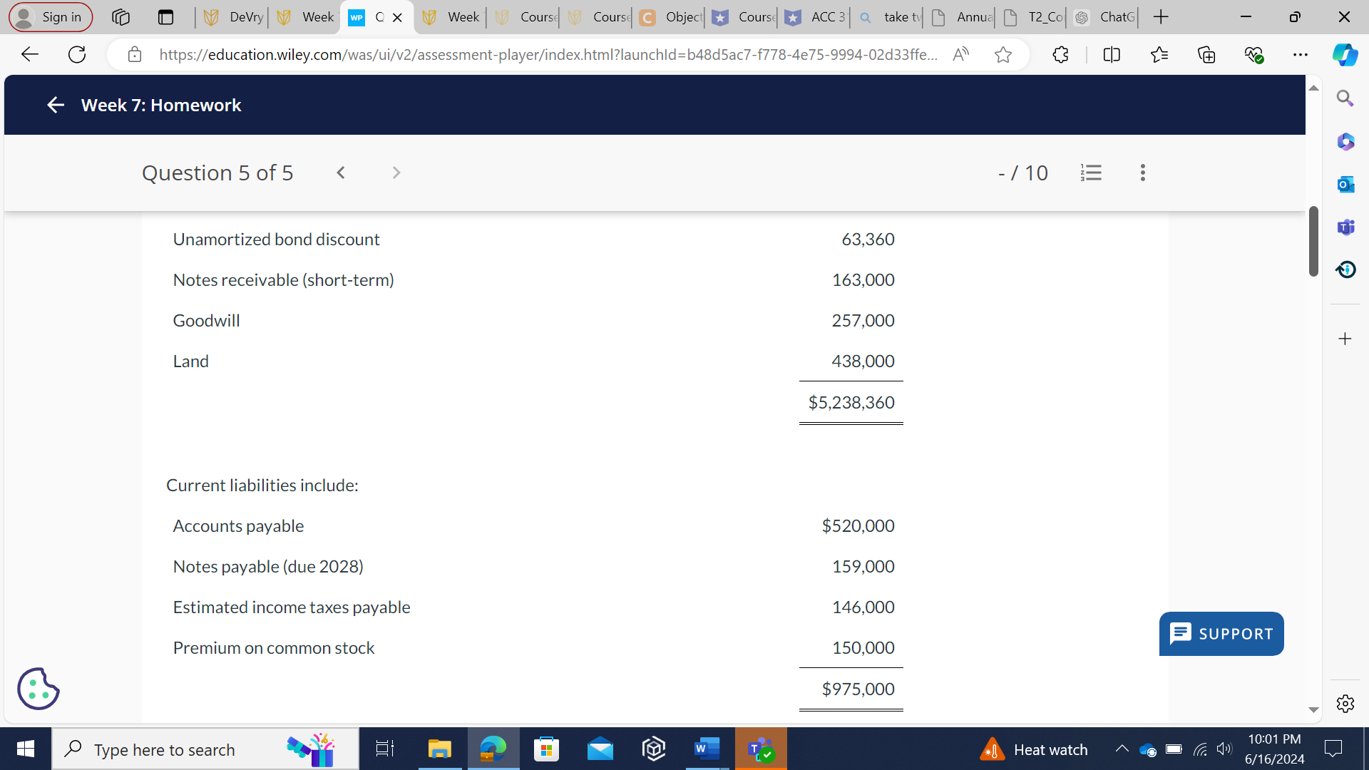Screen dimensions: 1369x770
Task: Toggle Read aloud in address bar
Action: pyautogui.click(x=960, y=55)
